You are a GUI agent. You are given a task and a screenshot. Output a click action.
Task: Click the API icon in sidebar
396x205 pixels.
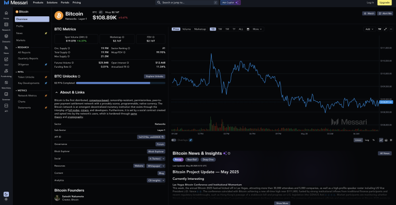point(6,107)
